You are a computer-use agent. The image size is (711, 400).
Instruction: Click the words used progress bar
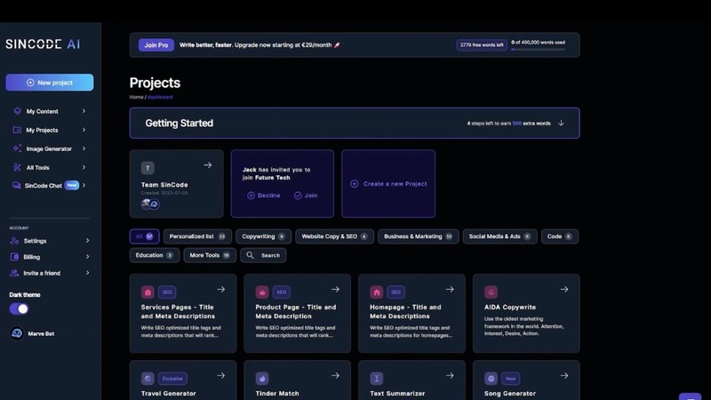point(538,49)
